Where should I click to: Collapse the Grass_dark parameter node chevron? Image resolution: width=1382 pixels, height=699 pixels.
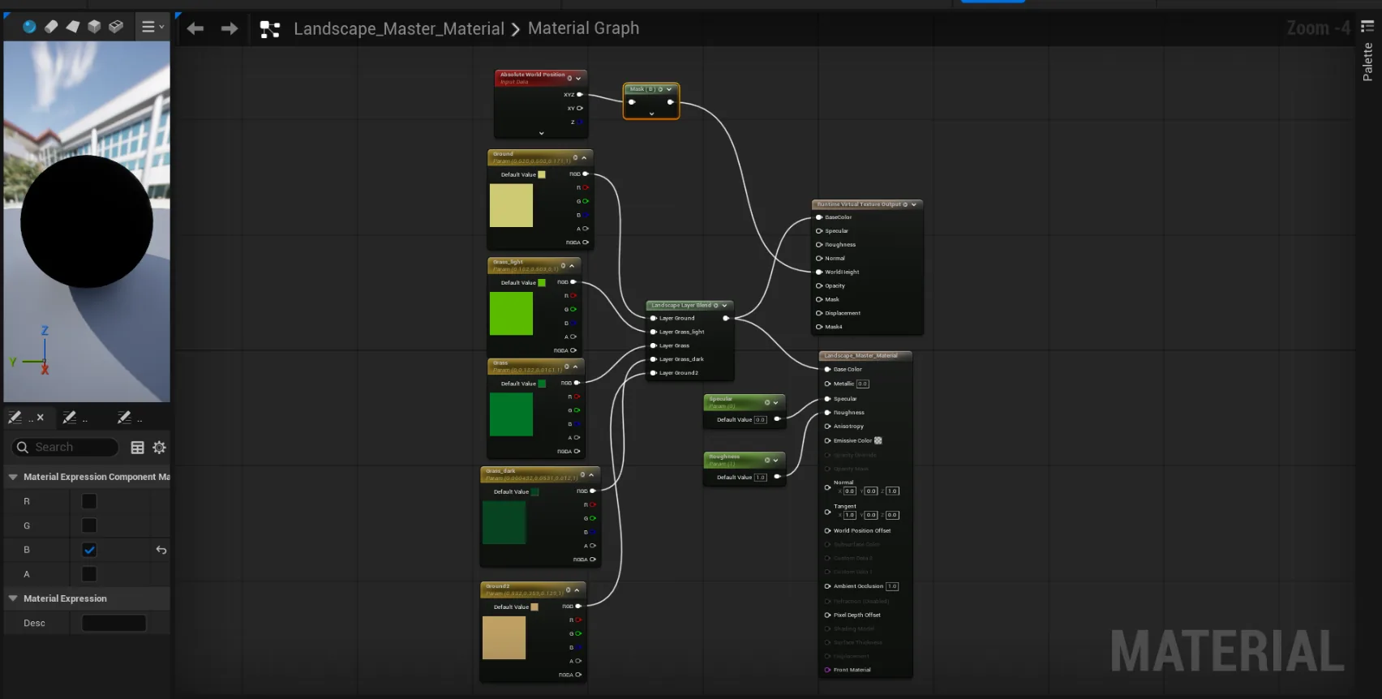tap(591, 475)
